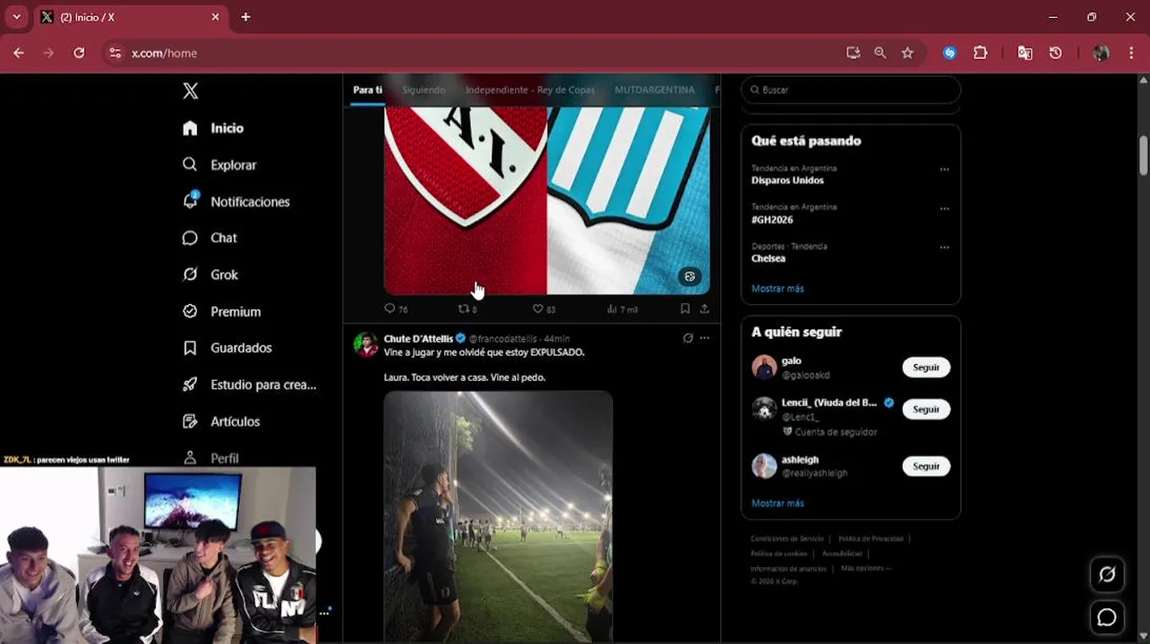Like the Independiente shield post
Screen dimensions: 1150x644
pos(544,309)
